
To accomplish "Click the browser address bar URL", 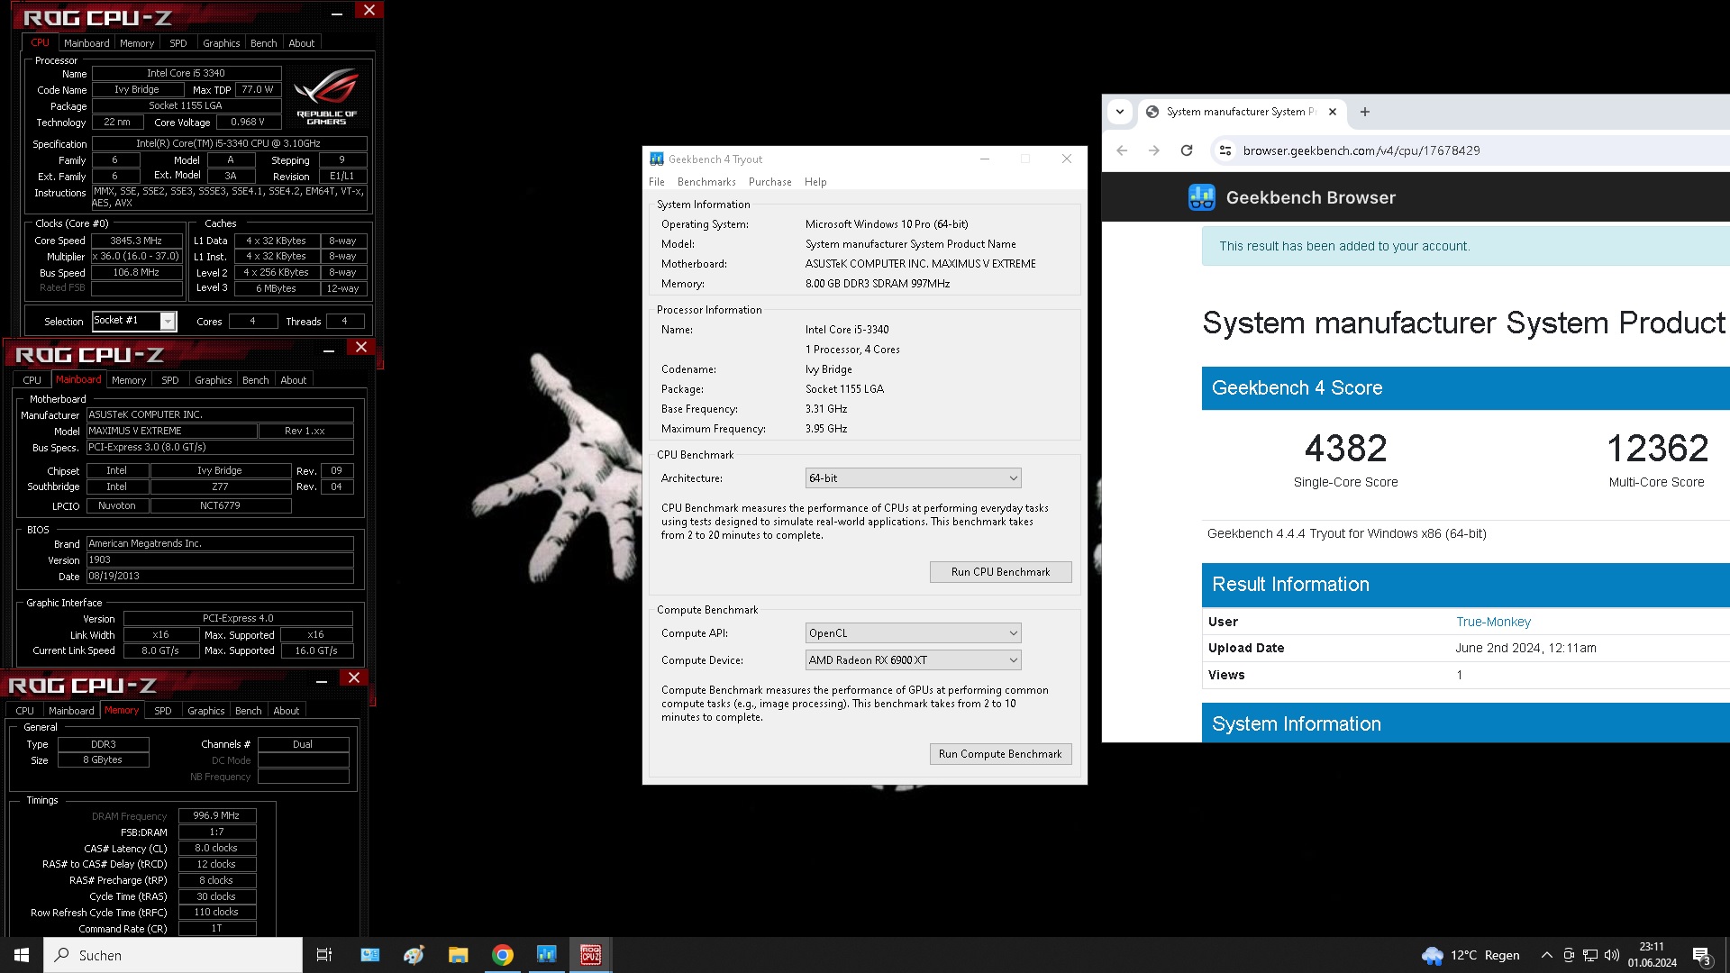I will pyautogui.click(x=1361, y=150).
